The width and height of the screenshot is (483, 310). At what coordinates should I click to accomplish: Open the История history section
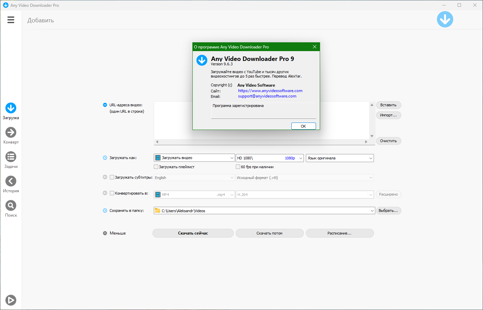coord(11,184)
